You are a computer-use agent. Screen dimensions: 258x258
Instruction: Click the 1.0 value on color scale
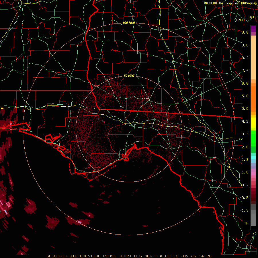click(245, 172)
